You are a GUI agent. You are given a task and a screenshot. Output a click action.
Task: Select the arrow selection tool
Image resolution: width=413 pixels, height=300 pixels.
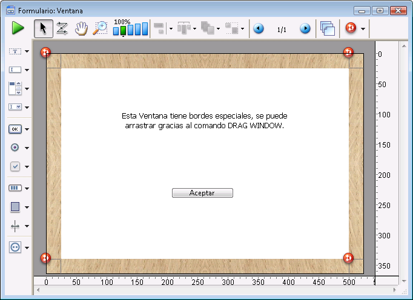tap(43, 28)
